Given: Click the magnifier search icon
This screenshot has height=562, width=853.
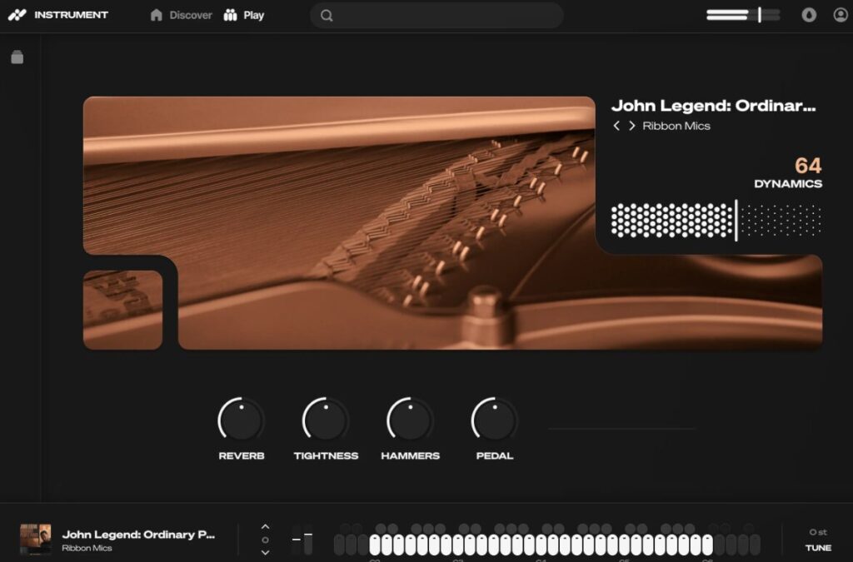Looking at the screenshot, I should pyautogui.click(x=327, y=15).
